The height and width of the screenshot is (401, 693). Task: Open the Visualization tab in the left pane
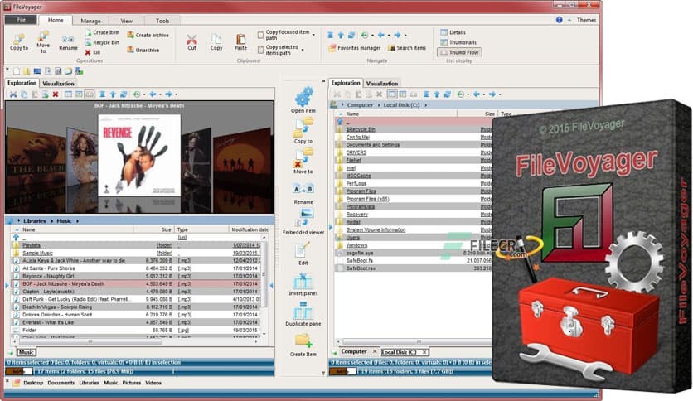coord(58,83)
